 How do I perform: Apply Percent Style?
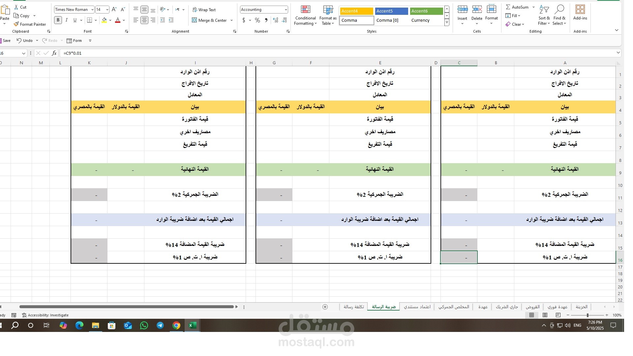(x=257, y=20)
